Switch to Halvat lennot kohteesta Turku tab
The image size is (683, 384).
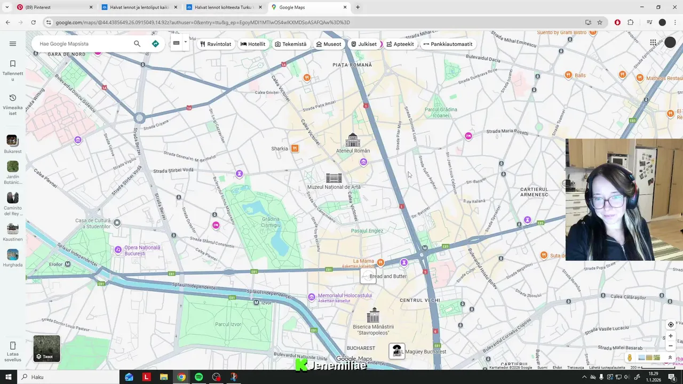224,7
